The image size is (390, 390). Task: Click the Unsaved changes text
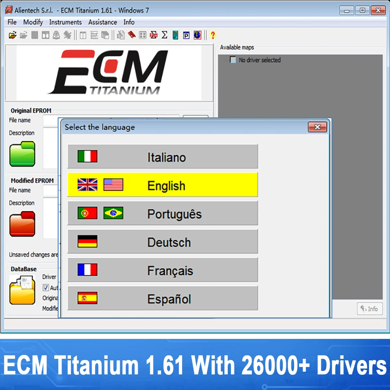click(x=33, y=254)
